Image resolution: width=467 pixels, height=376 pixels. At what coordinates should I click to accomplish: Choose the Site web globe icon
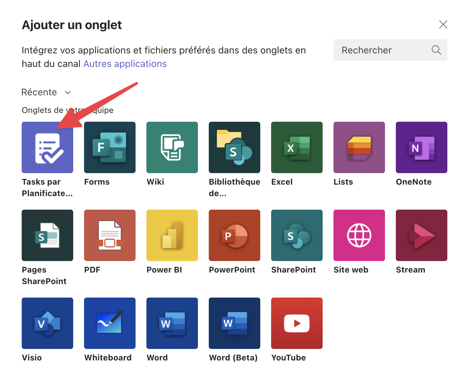[359, 235]
